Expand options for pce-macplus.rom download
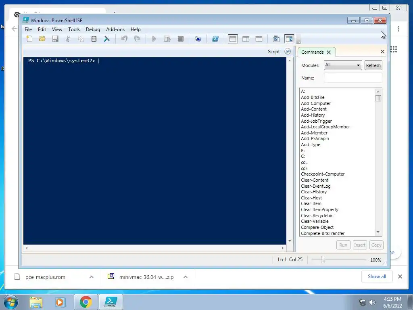Viewport: 413px width, 310px height. coord(92,277)
